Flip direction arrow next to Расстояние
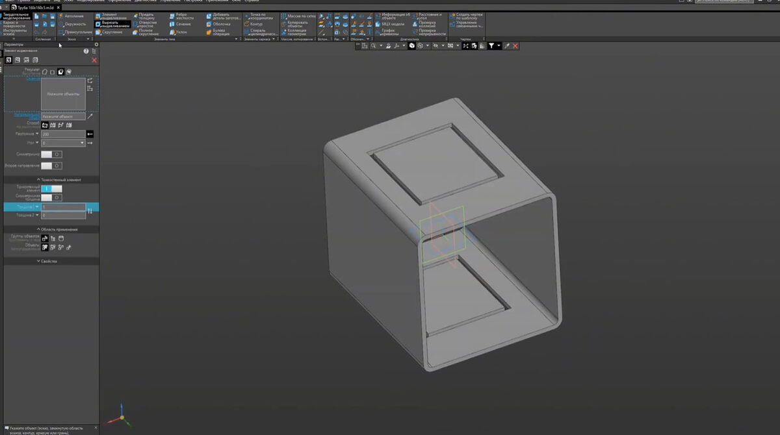The width and height of the screenshot is (780, 435). pyautogui.click(x=90, y=134)
